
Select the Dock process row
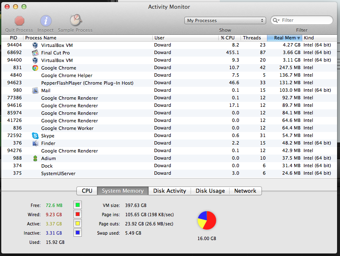(x=169, y=166)
